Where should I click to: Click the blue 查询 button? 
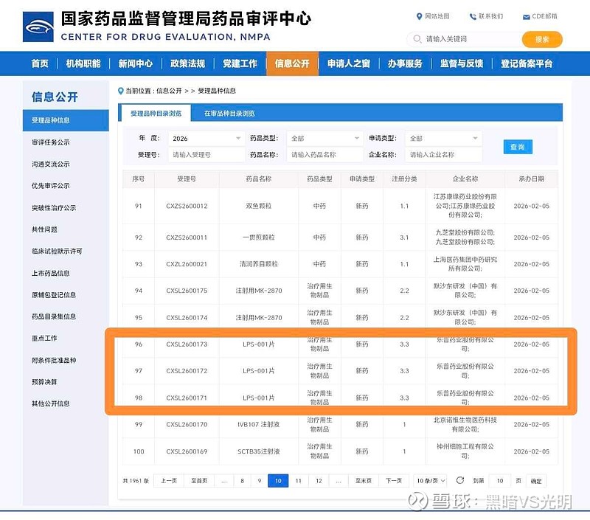tap(517, 147)
